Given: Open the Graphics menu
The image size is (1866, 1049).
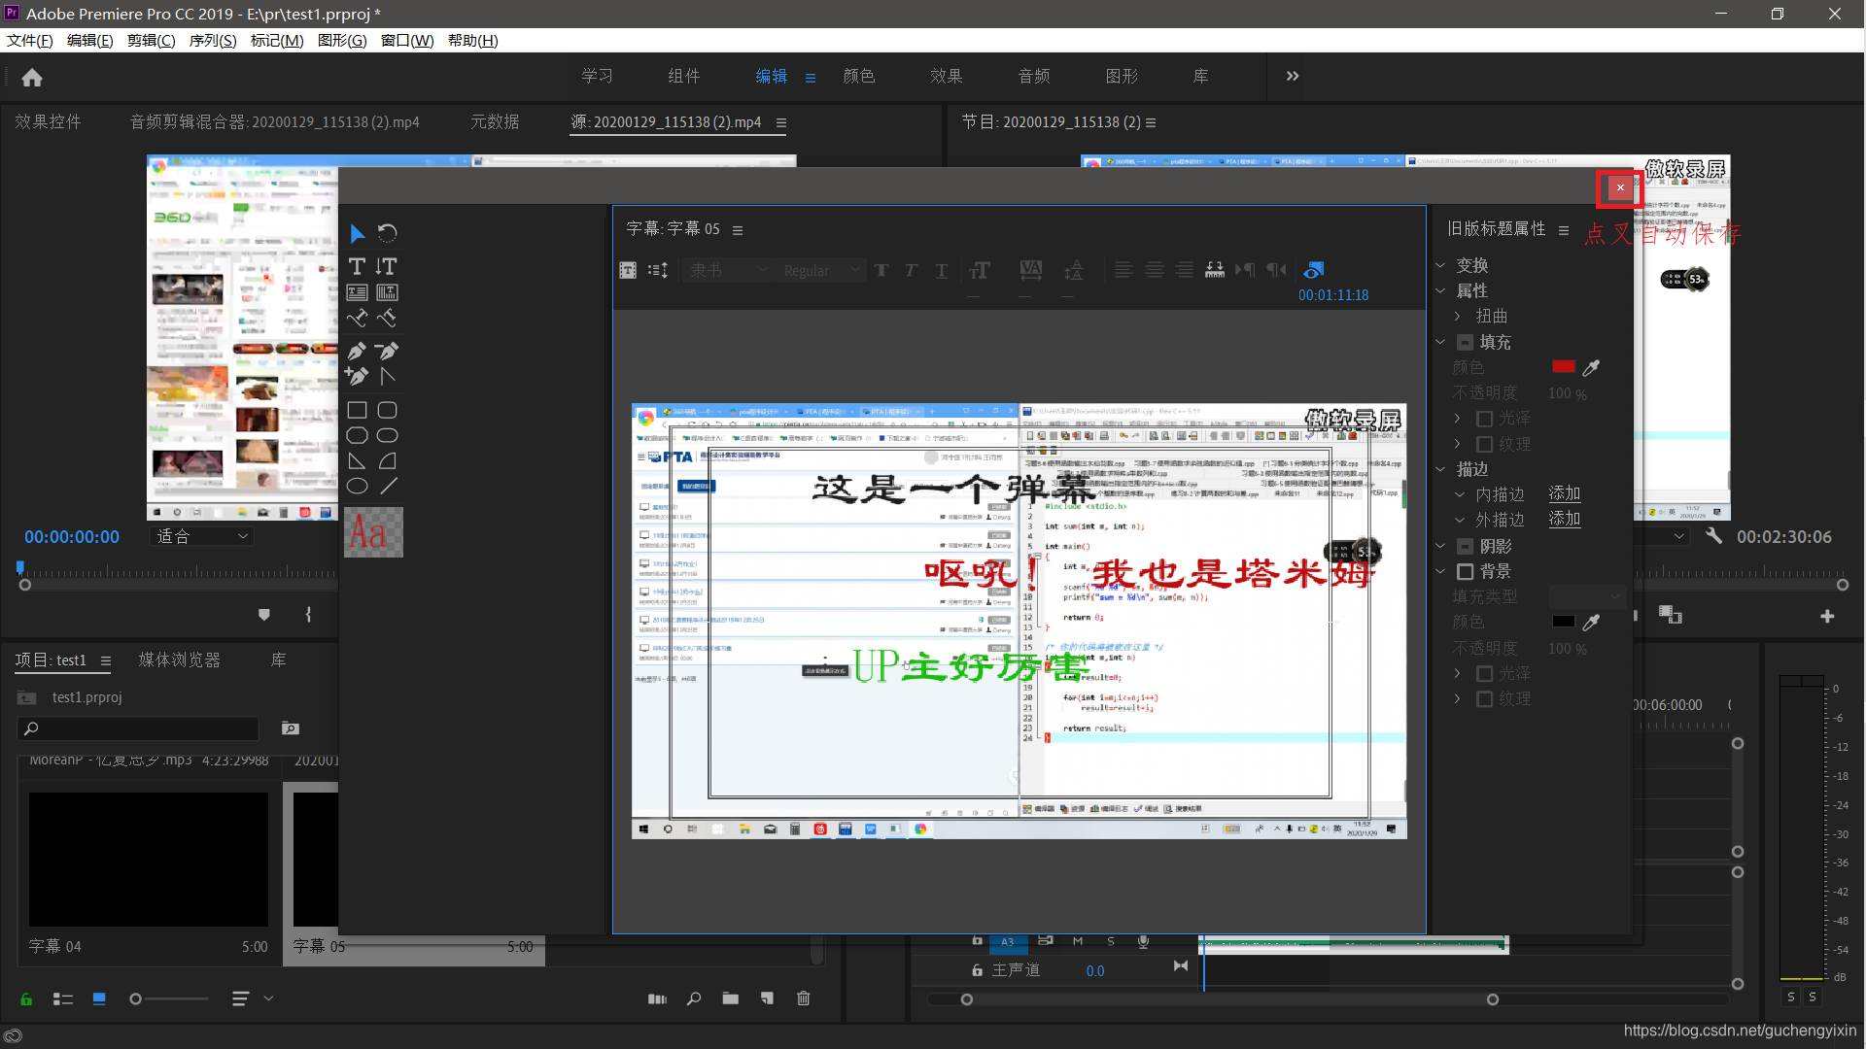Looking at the screenshot, I should [x=342, y=40].
